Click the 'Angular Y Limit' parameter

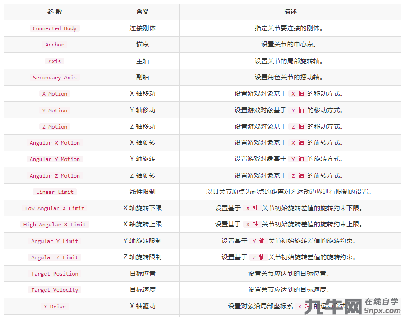point(55,241)
